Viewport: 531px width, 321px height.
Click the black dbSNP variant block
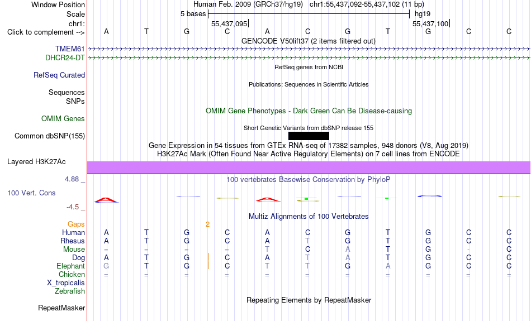(309, 136)
